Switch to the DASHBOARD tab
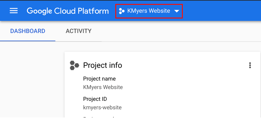Image resolution: width=261 pixels, height=119 pixels. pyautogui.click(x=28, y=31)
